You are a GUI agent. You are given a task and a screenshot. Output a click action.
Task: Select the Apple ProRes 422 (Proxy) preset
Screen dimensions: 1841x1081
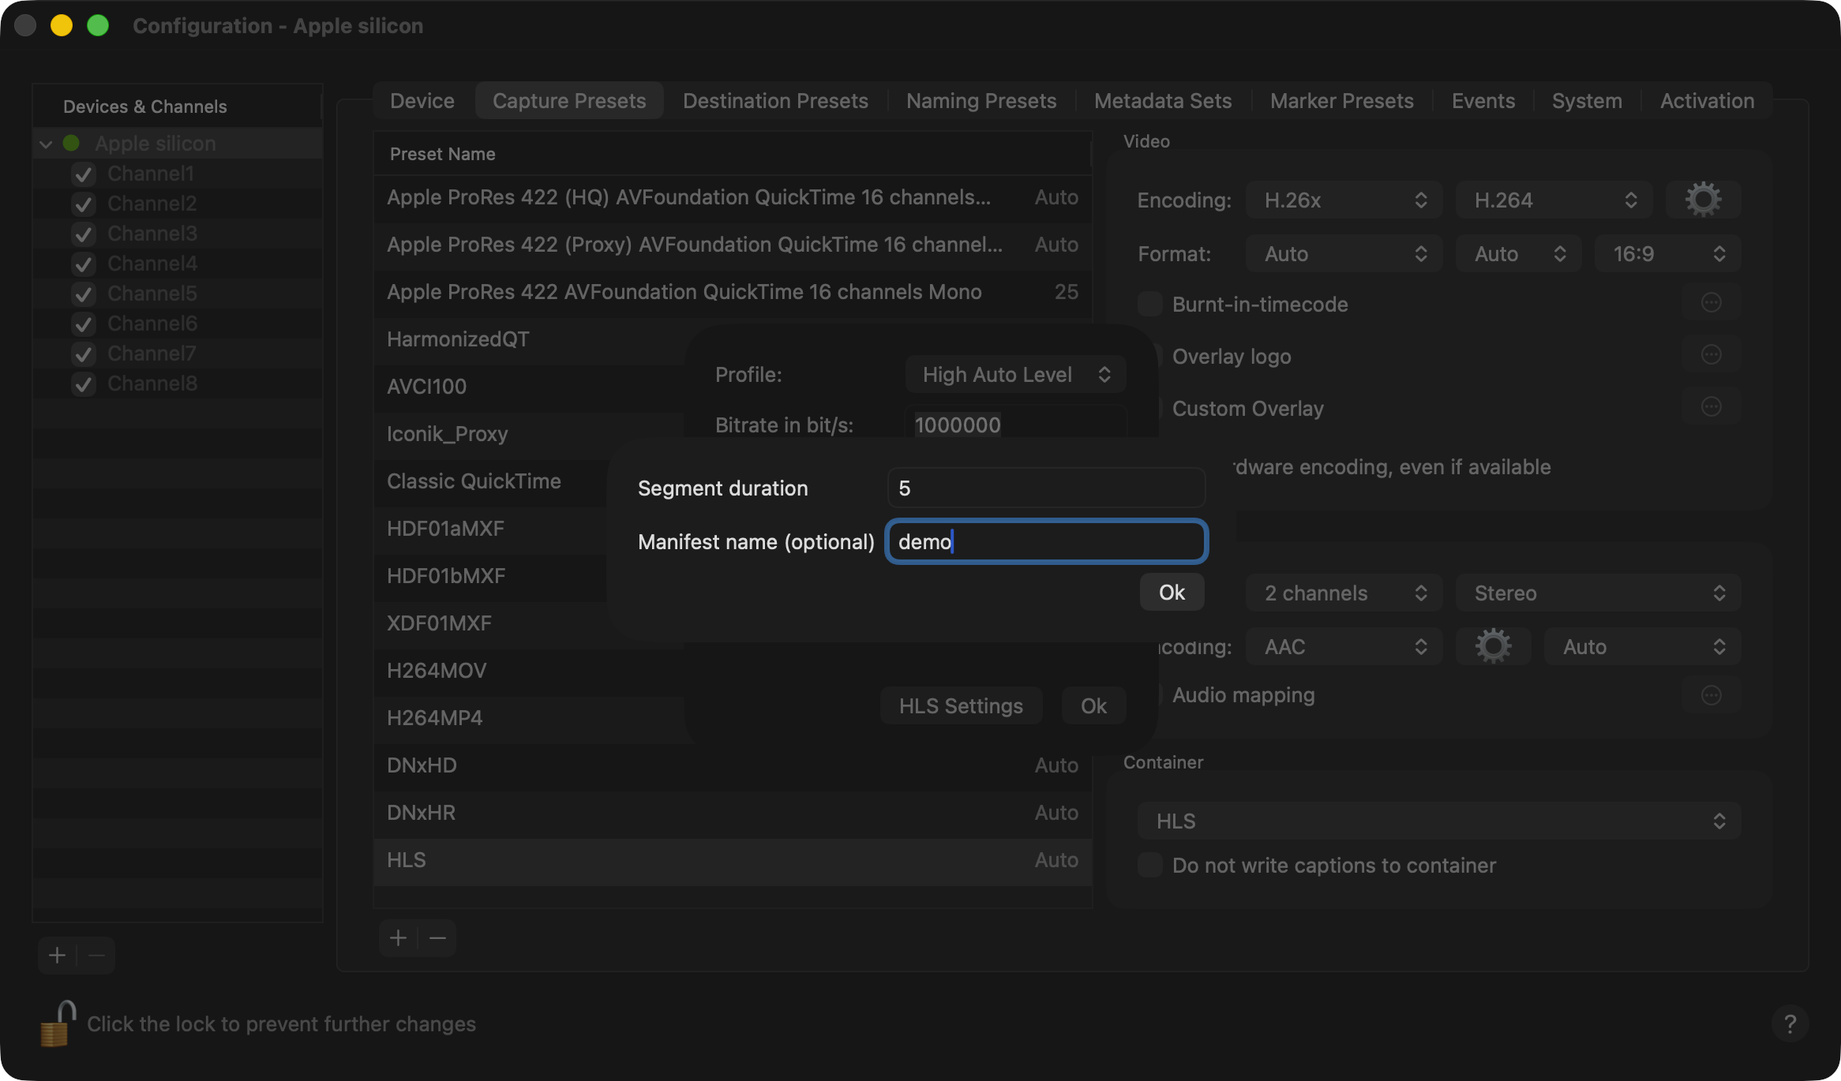pyautogui.click(x=733, y=245)
